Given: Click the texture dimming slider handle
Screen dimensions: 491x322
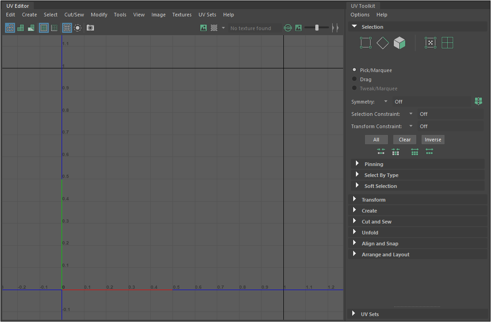Looking at the screenshot, I should pyautogui.click(x=317, y=28).
